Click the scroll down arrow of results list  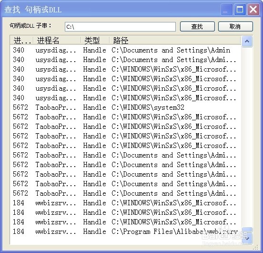(247, 238)
